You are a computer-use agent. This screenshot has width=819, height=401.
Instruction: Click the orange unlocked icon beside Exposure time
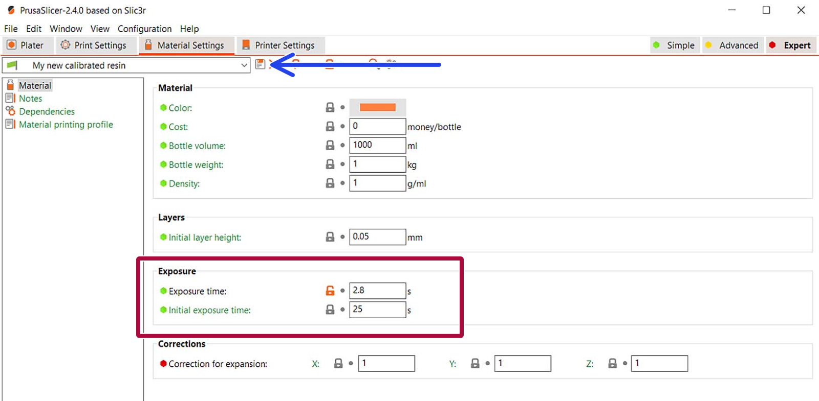(330, 291)
